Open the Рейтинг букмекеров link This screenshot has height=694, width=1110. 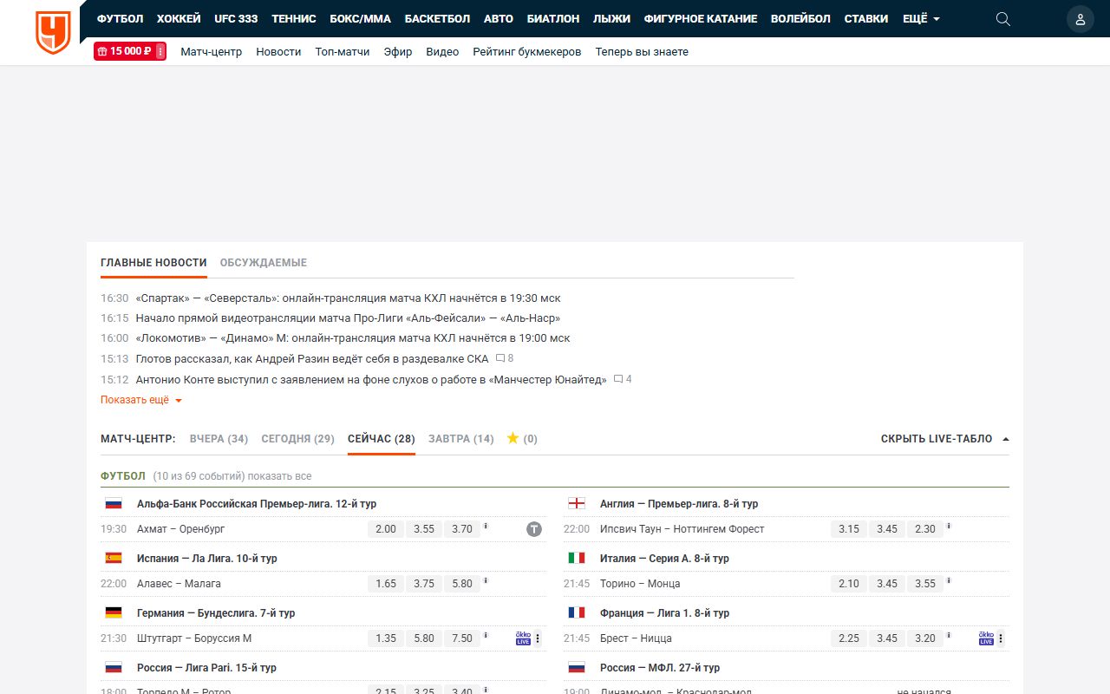527,51
